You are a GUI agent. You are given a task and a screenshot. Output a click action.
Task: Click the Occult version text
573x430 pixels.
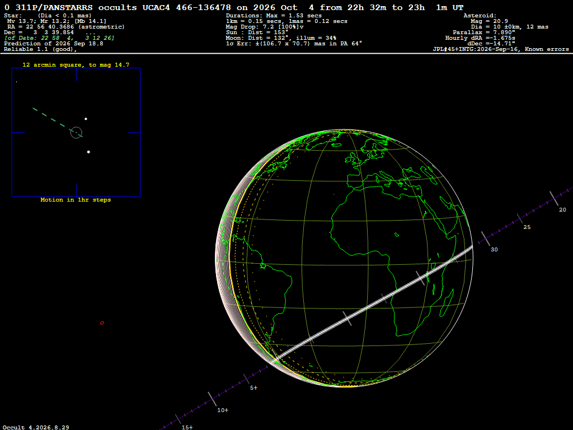36,427
